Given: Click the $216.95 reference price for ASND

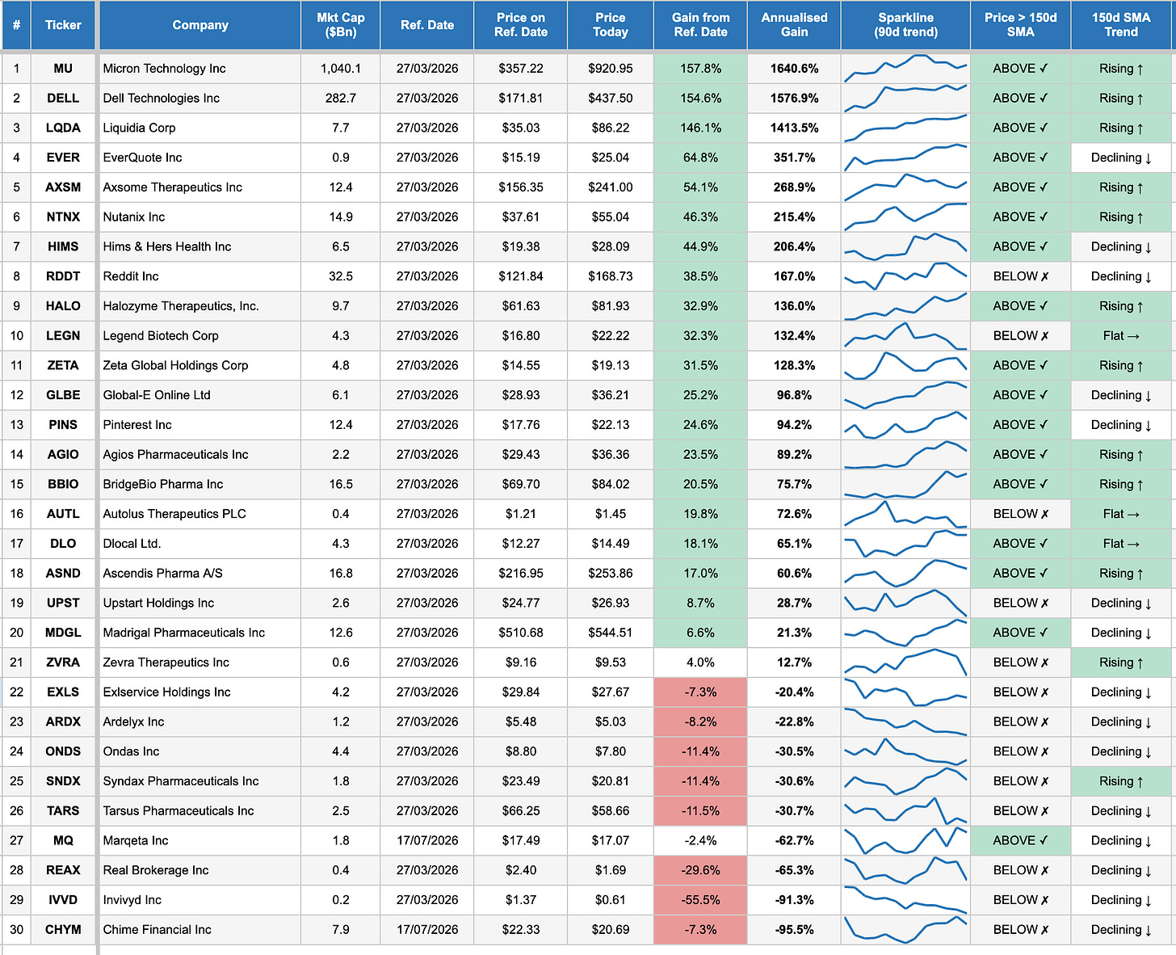Looking at the screenshot, I should pos(521,574).
